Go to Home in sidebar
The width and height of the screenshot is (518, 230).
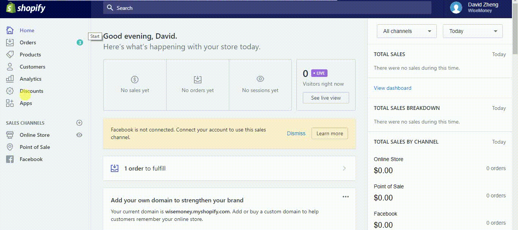(x=27, y=30)
